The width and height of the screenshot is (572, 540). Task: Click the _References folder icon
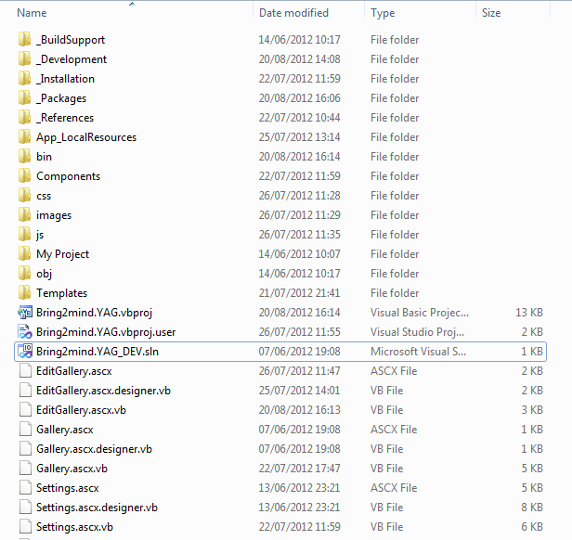tap(24, 118)
